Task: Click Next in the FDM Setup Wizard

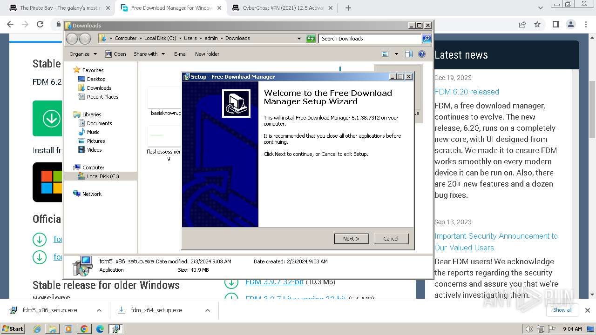Action: (352, 239)
